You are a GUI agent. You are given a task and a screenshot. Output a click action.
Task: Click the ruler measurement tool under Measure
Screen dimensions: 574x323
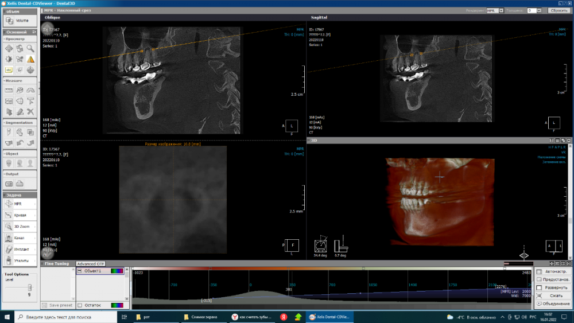click(9, 90)
